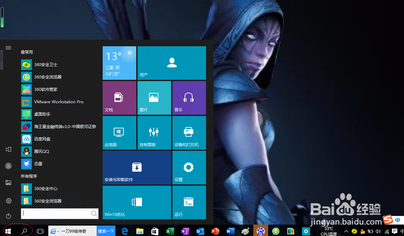Open the user account icon in the Start sidebar
404x236 pixels.
pyautogui.click(x=9, y=166)
